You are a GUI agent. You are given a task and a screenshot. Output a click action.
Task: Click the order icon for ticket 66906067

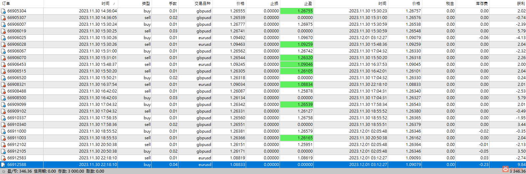[x=3, y=51]
